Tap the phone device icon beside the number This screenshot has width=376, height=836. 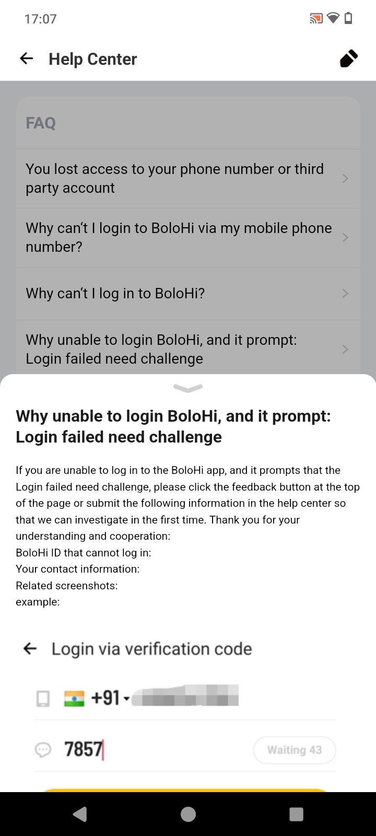[x=43, y=699]
